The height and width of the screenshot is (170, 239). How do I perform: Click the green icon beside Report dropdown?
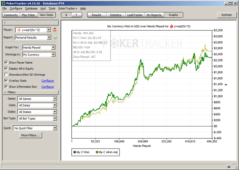click(x=55, y=37)
